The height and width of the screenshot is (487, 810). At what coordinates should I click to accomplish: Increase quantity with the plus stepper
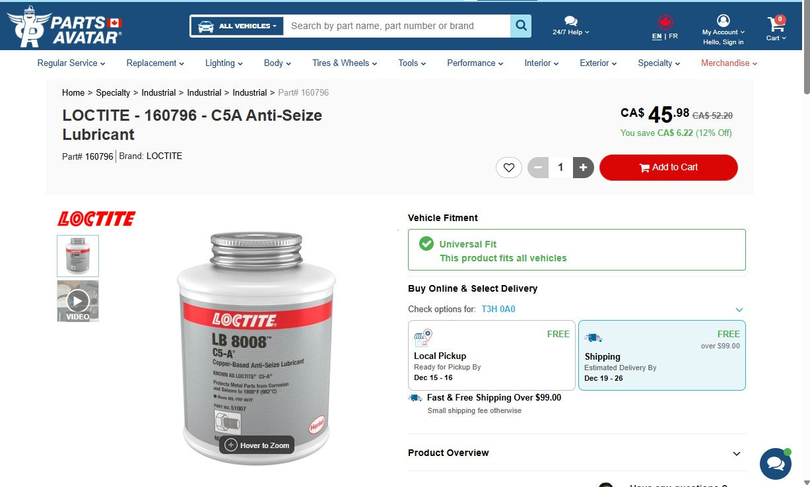[x=583, y=167]
